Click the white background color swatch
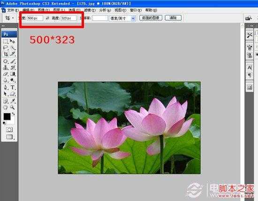 (x=13, y=122)
